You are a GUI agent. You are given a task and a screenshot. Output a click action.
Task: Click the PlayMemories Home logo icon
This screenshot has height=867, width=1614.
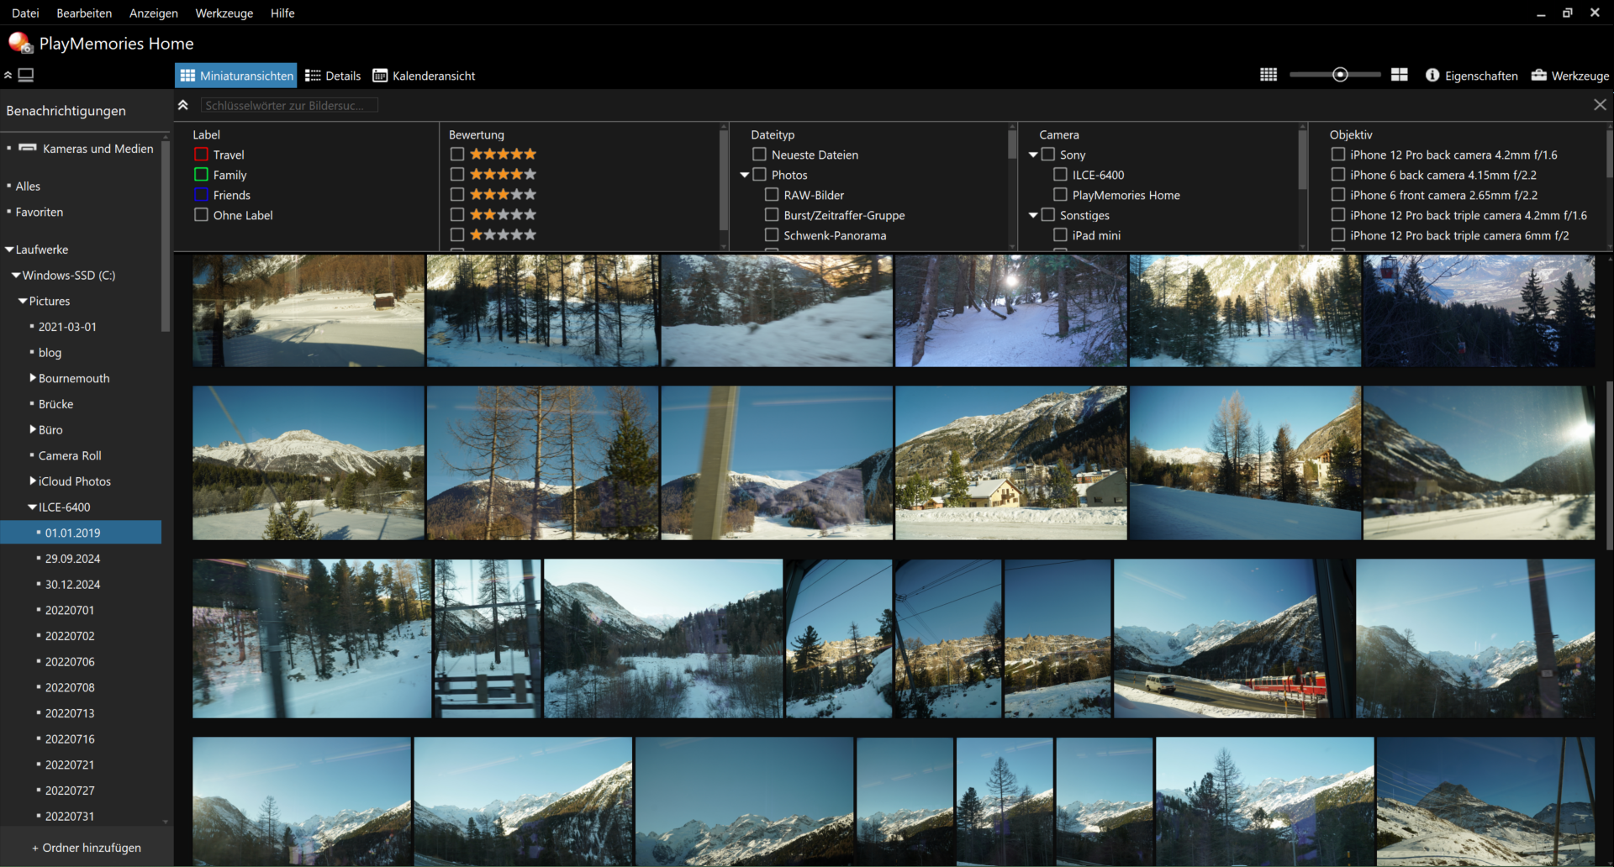pyautogui.click(x=20, y=42)
